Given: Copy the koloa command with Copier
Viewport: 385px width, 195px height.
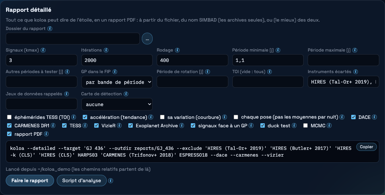Looking at the screenshot, I should tap(366, 147).
